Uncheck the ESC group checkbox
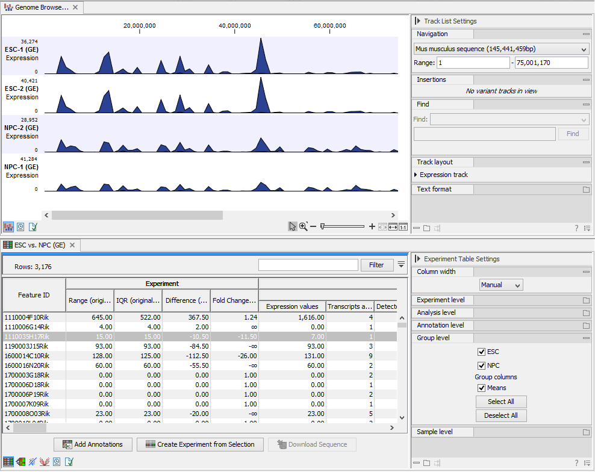Screen dimensions: 595x472 pyautogui.click(x=481, y=352)
